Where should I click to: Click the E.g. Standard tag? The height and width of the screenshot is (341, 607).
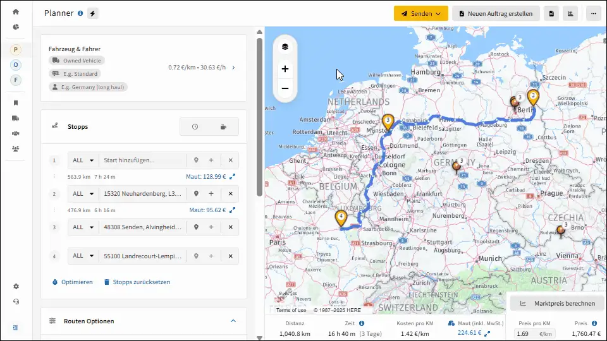(x=75, y=73)
